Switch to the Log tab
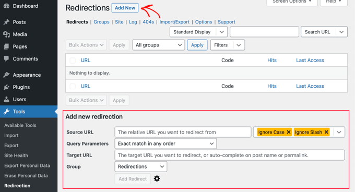 133,22
